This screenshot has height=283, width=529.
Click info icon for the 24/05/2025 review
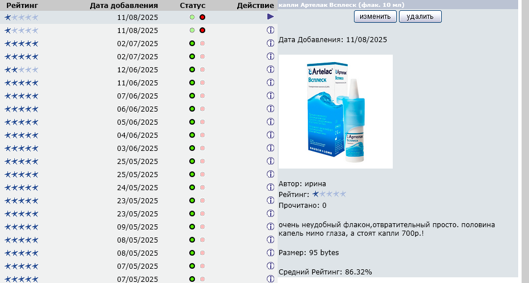tap(270, 187)
